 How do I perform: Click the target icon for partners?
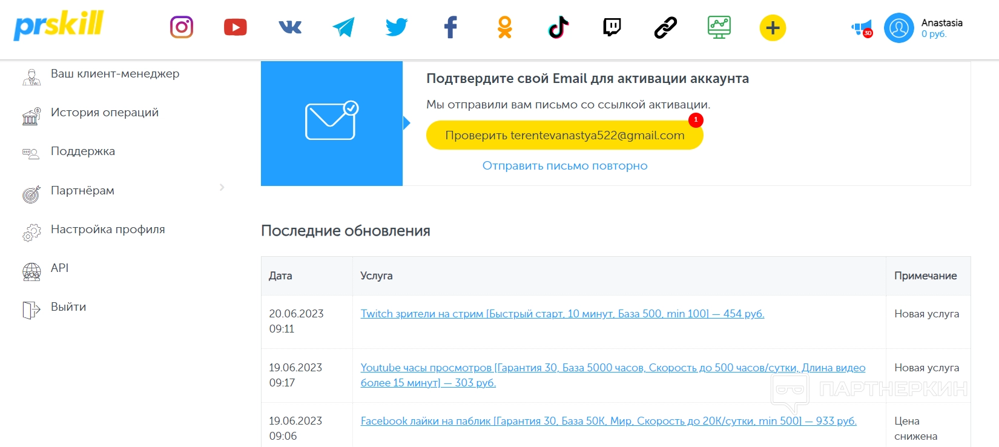(31, 193)
